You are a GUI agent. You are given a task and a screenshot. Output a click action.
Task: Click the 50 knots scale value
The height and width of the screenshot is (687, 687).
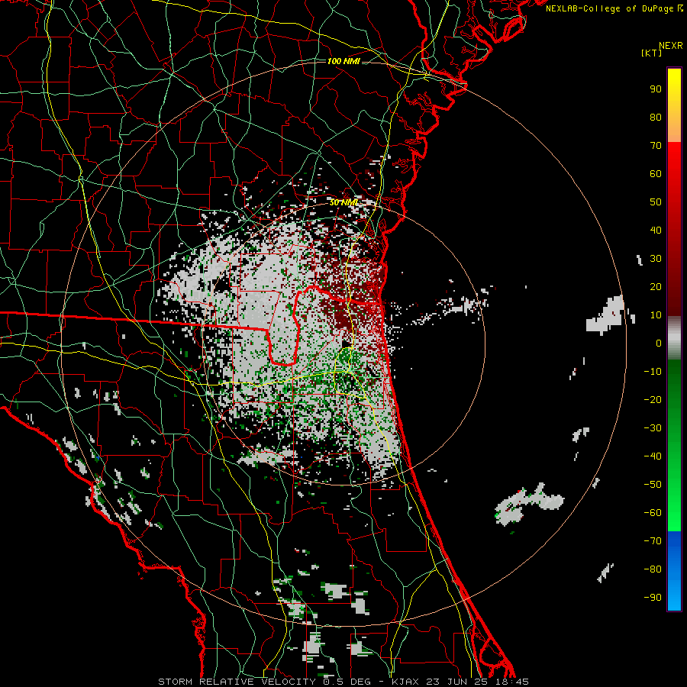point(656,202)
